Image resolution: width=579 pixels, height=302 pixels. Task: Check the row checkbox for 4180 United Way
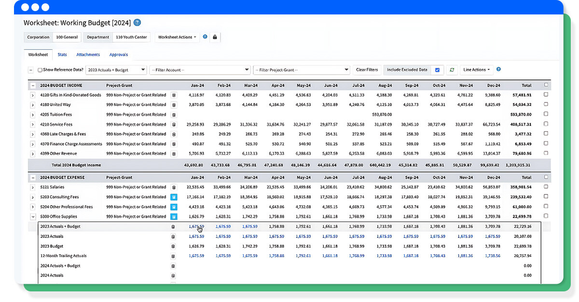pos(546,105)
